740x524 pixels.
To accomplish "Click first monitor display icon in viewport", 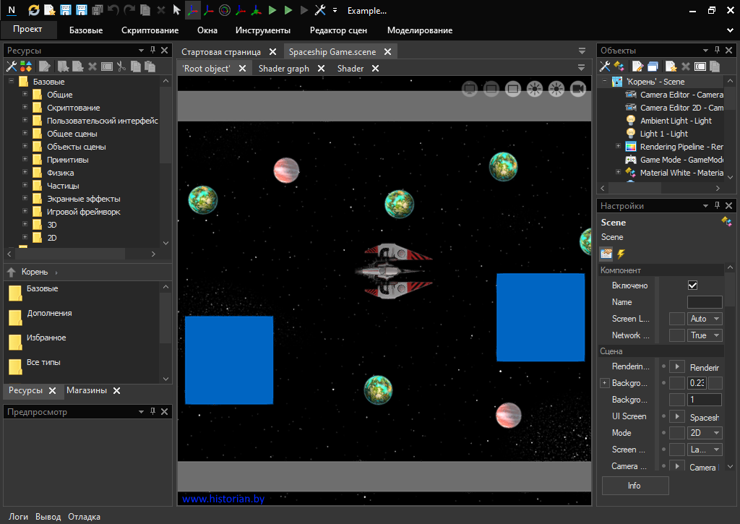I will (469, 89).
